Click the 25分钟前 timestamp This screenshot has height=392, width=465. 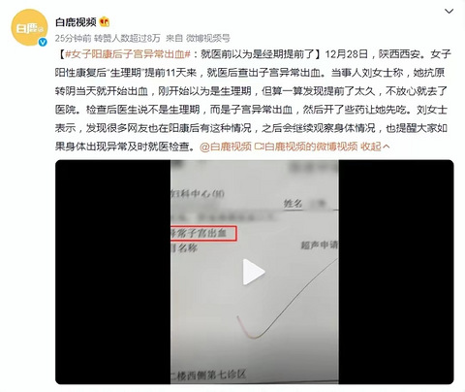(x=74, y=38)
